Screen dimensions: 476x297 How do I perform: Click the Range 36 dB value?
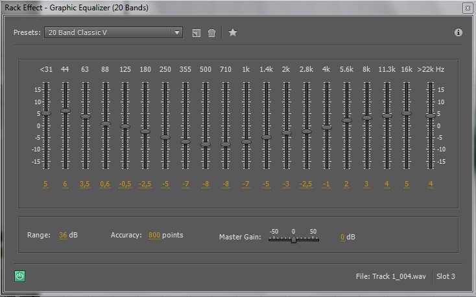tap(63, 236)
